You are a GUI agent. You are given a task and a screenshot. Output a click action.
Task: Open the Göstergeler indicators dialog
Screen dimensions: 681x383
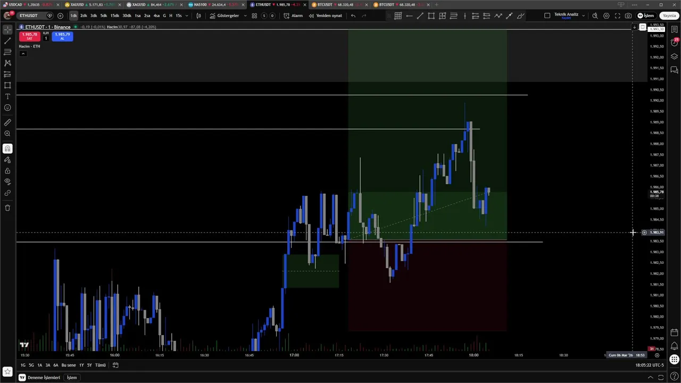tap(224, 15)
